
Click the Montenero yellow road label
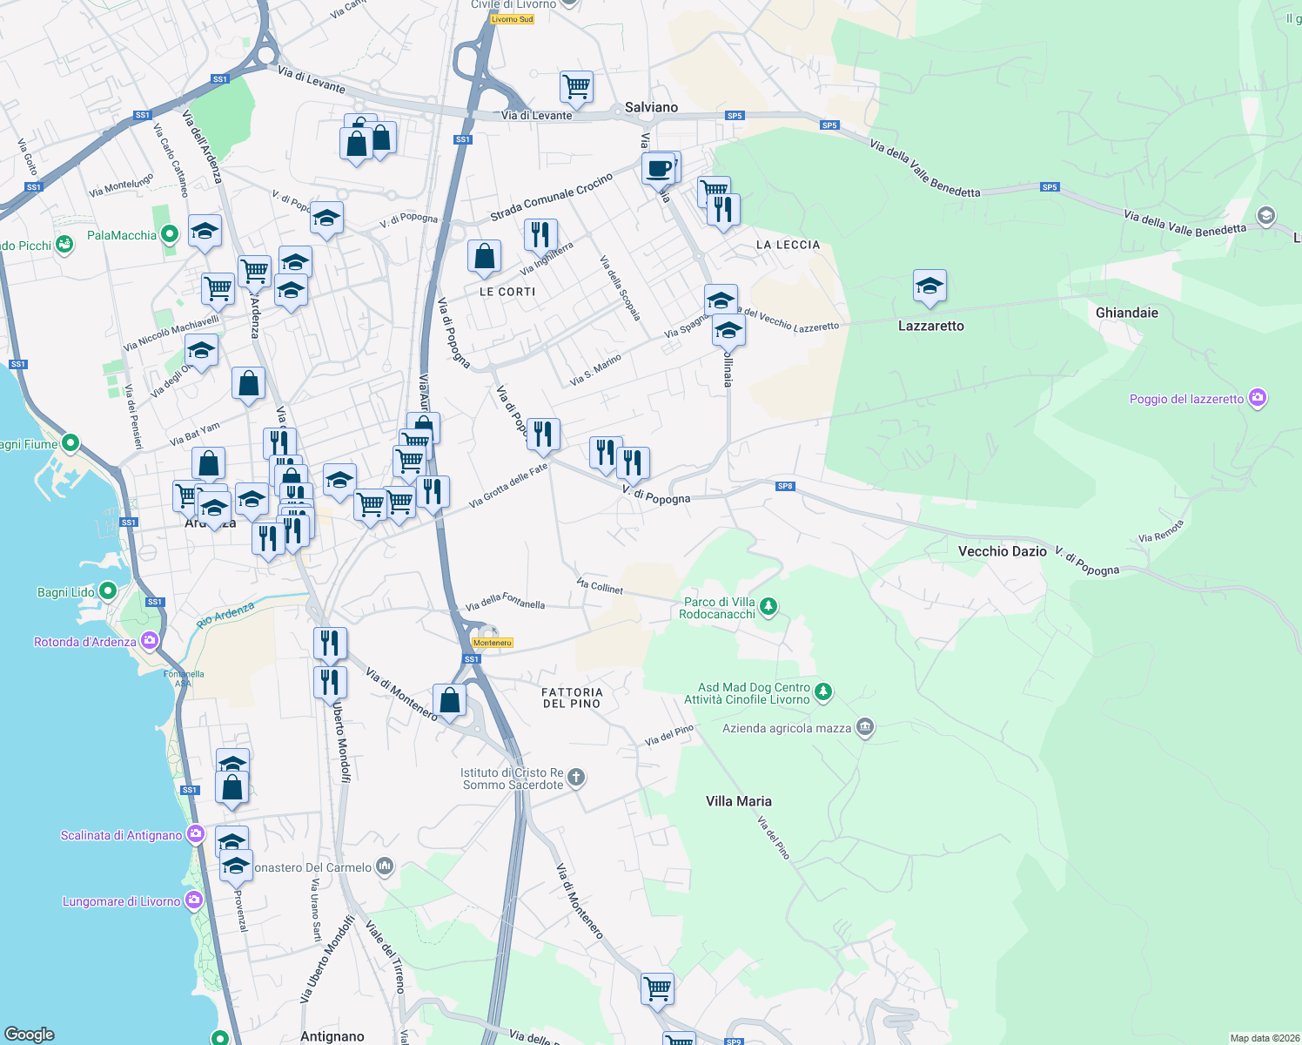[492, 642]
